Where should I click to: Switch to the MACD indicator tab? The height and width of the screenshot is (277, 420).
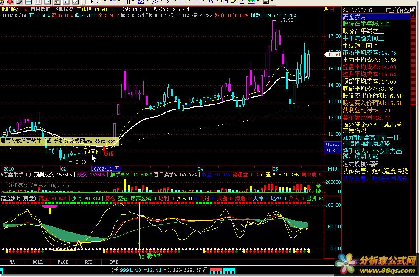coord(63,262)
